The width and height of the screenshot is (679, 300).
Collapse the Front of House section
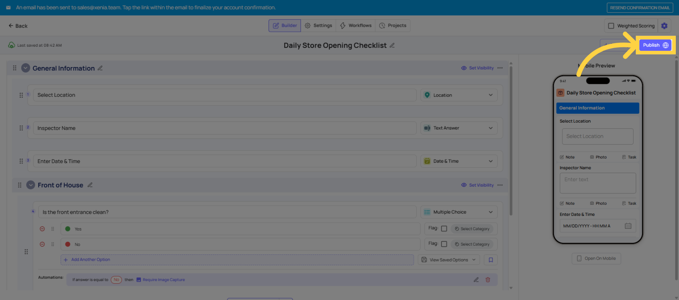coord(31,185)
